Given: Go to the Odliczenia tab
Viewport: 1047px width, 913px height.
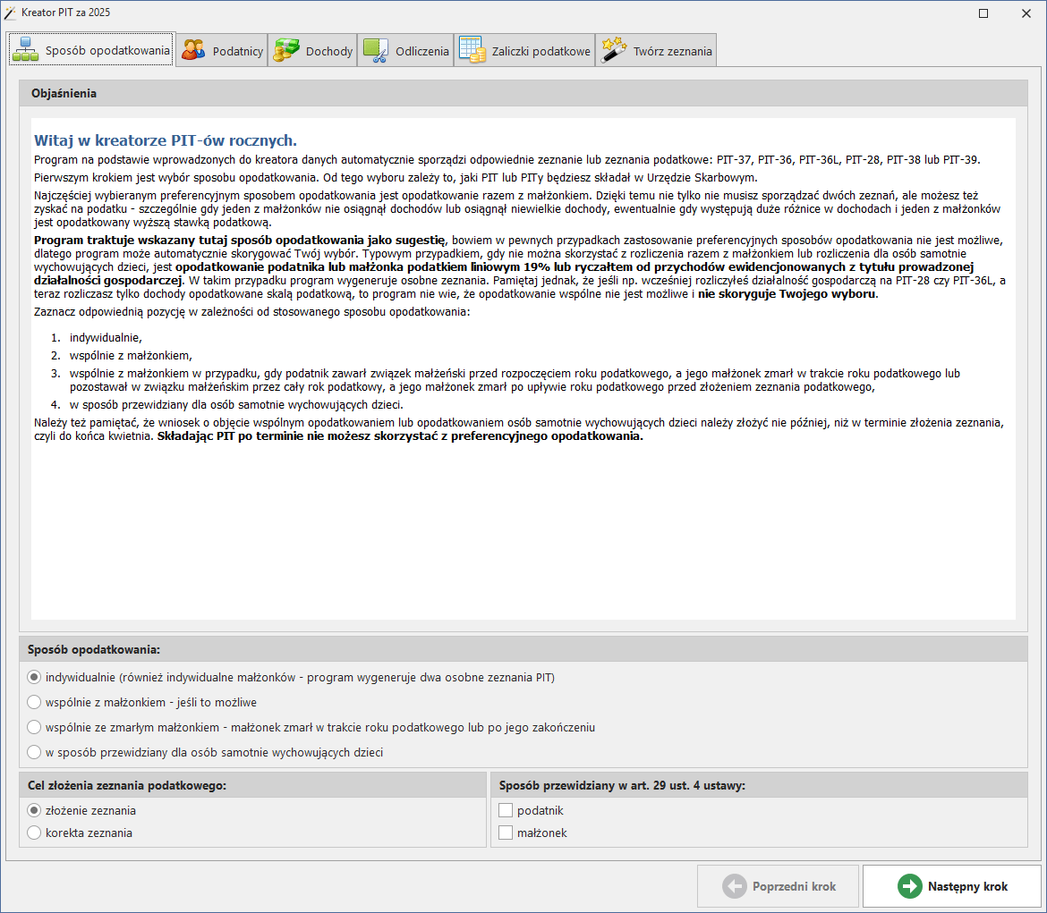Looking at the screenshot, I should pyautogui.click(x=406, y=51).
